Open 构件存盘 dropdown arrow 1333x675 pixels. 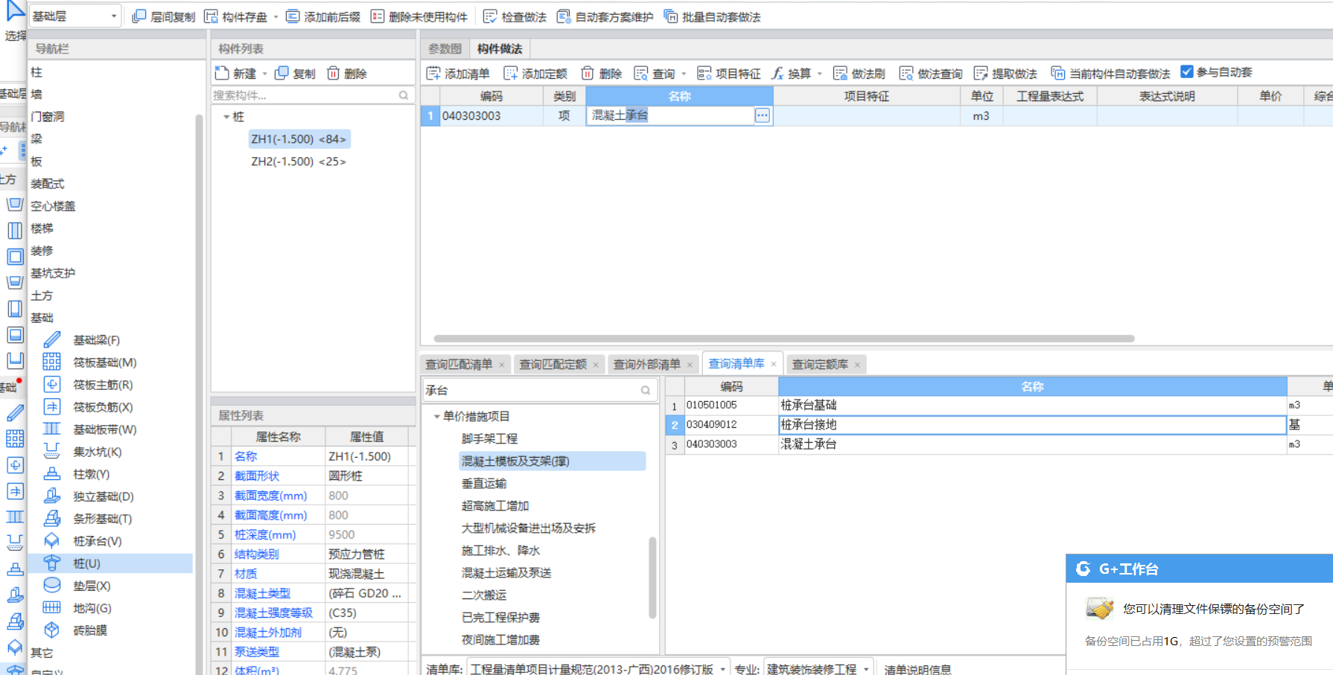coord(276,16)
